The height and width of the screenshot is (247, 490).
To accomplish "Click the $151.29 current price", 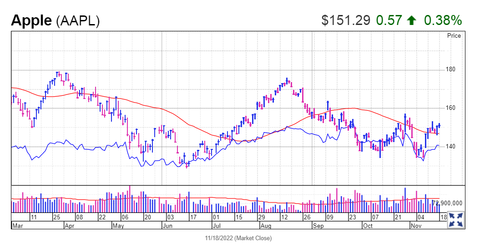I will 346,20.
